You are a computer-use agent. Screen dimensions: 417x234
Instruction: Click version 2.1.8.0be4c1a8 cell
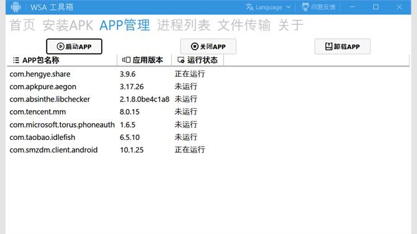click(x=145, y=99)
